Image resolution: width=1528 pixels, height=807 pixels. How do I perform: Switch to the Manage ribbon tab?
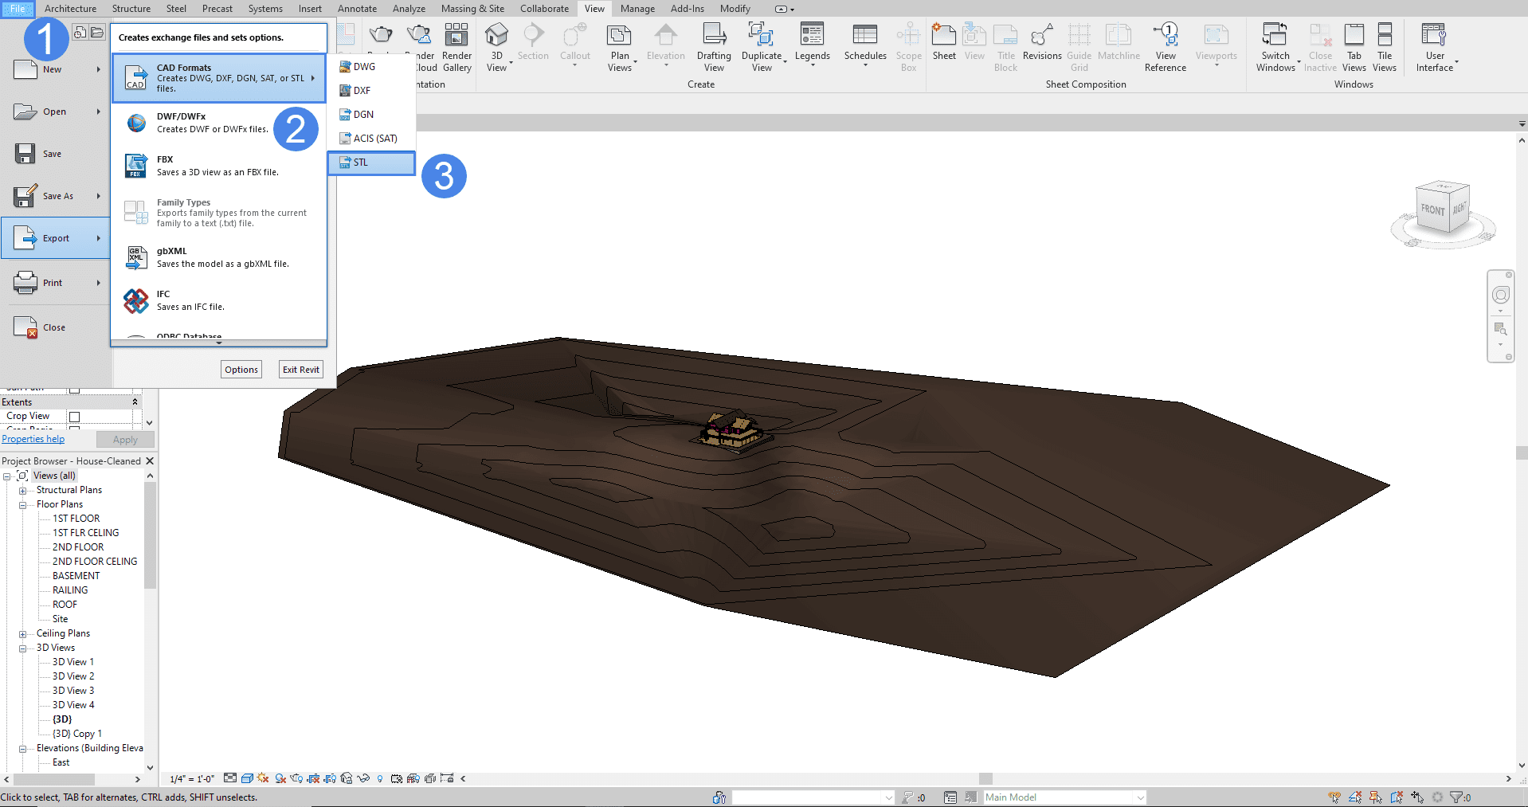tap(637, 9)
